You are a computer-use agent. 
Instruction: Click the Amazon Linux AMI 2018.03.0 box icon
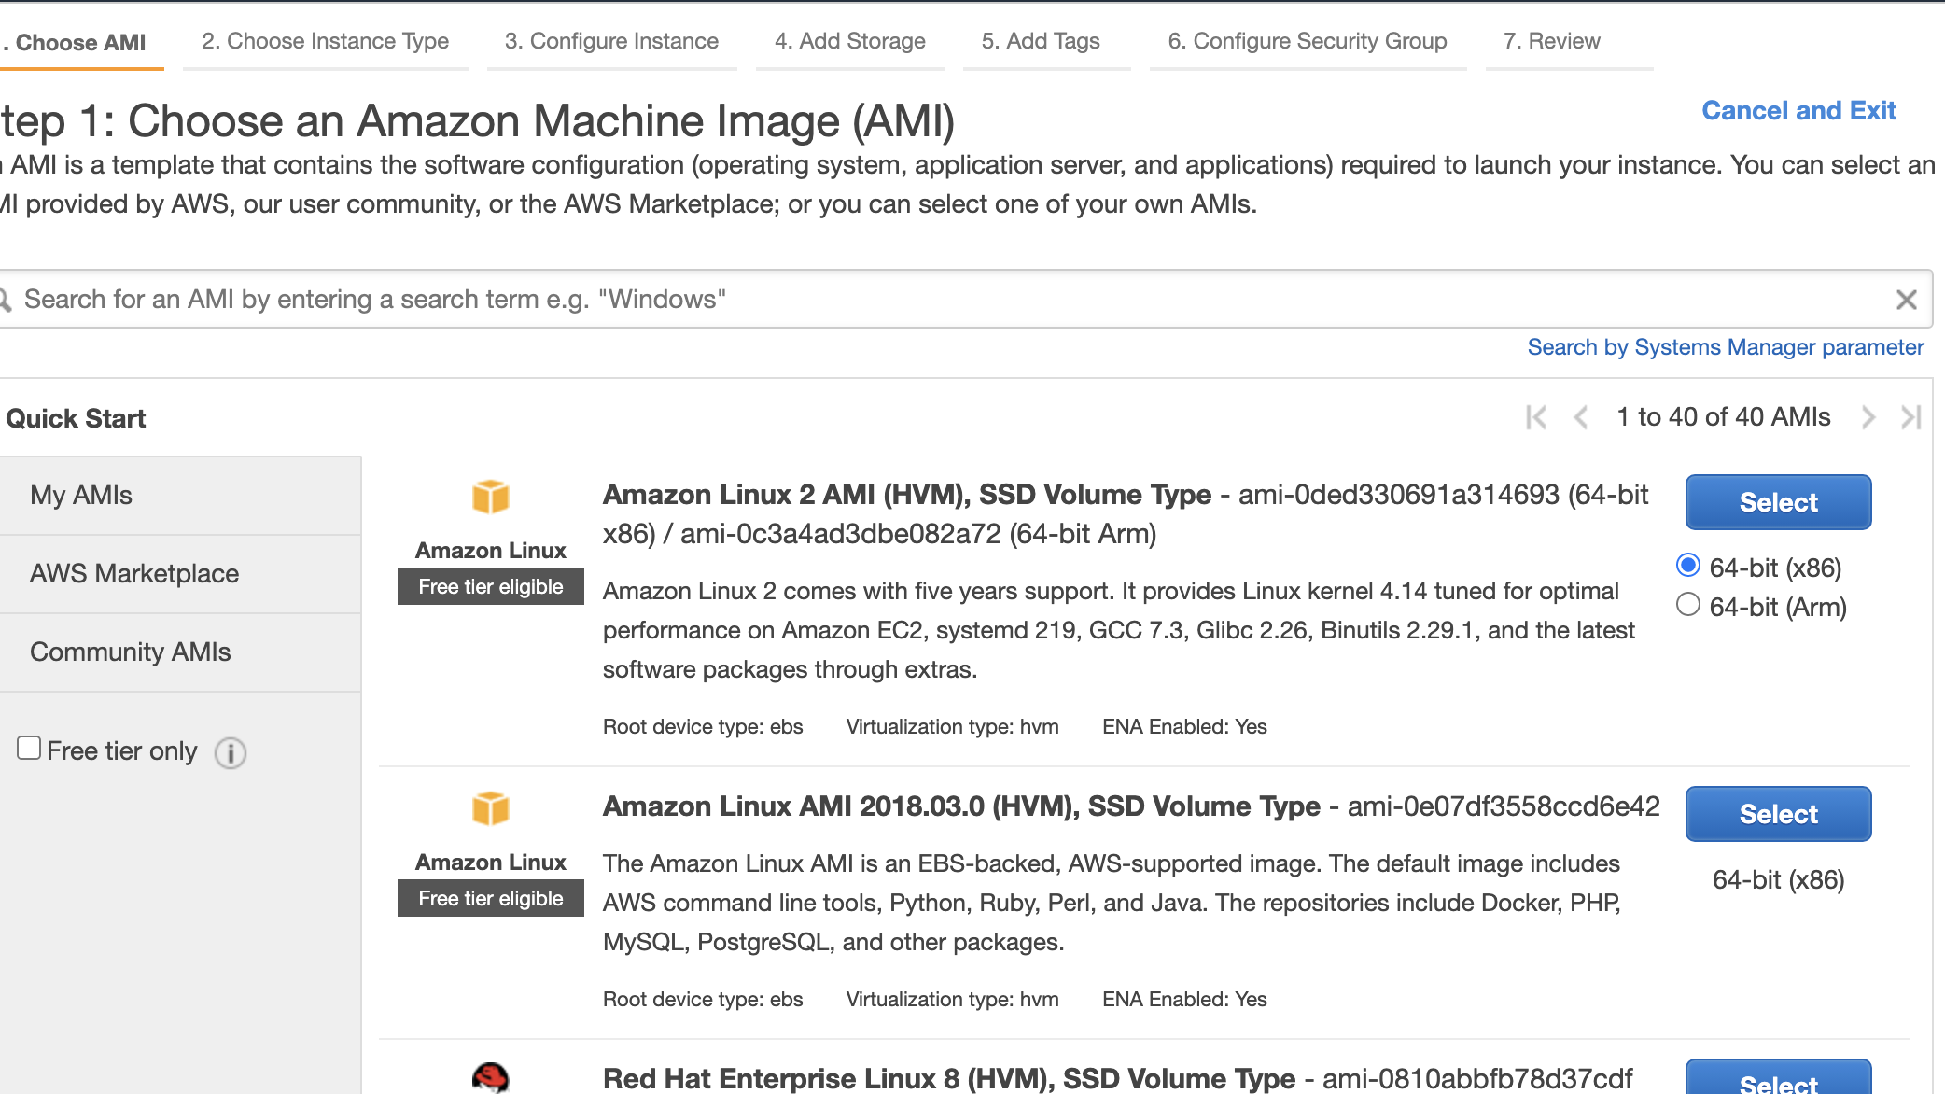pyautogui.click(x=490, y=808)
